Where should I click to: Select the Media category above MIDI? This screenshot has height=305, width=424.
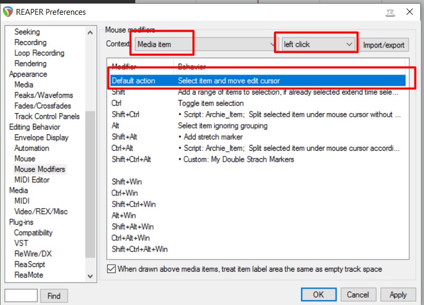(x=19, y=190)
